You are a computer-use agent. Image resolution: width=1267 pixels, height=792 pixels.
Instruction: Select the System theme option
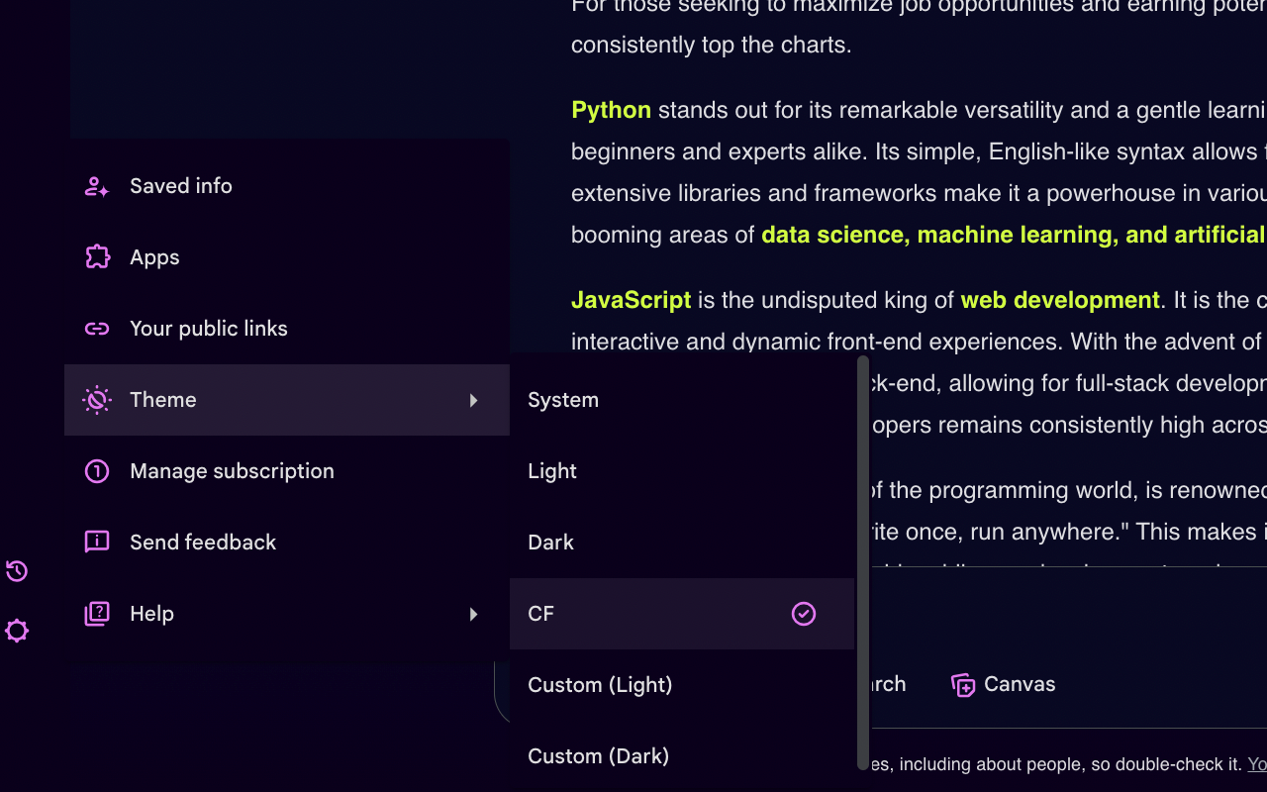(x=563, y=400)
